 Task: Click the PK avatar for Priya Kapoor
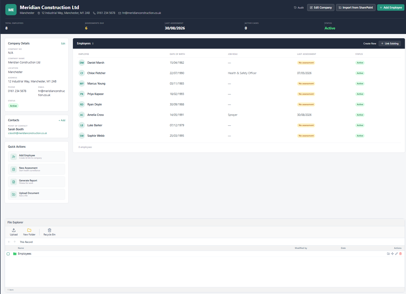tap(82, 94)
